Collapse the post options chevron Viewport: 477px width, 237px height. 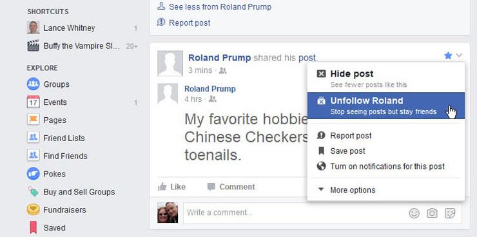(459, 55)
